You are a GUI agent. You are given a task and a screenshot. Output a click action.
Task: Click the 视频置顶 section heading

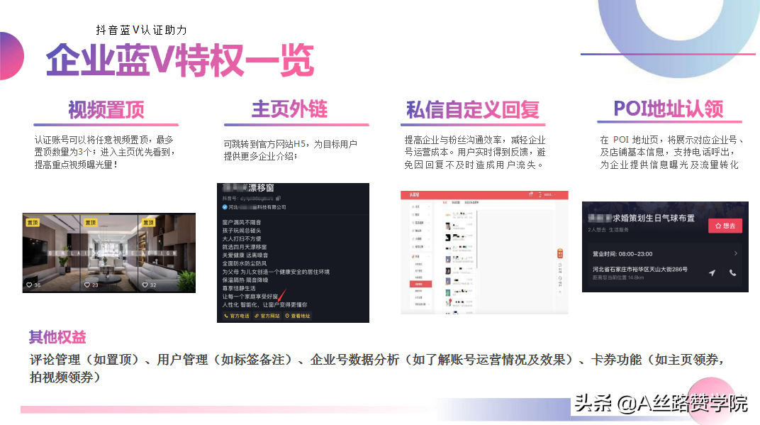(106, 110)
